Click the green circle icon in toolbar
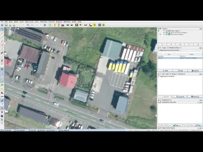The width and height of the screenshot is (203, 152). coord(104,25)
